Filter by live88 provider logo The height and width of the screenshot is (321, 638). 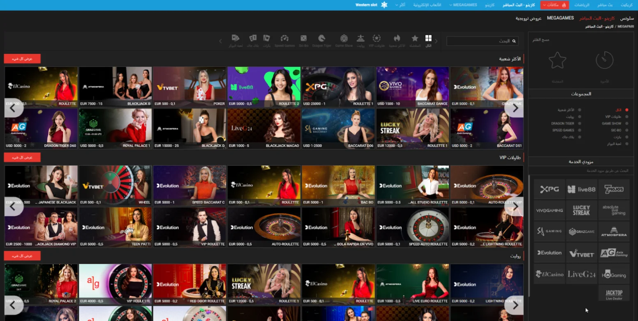coord(581,189)
